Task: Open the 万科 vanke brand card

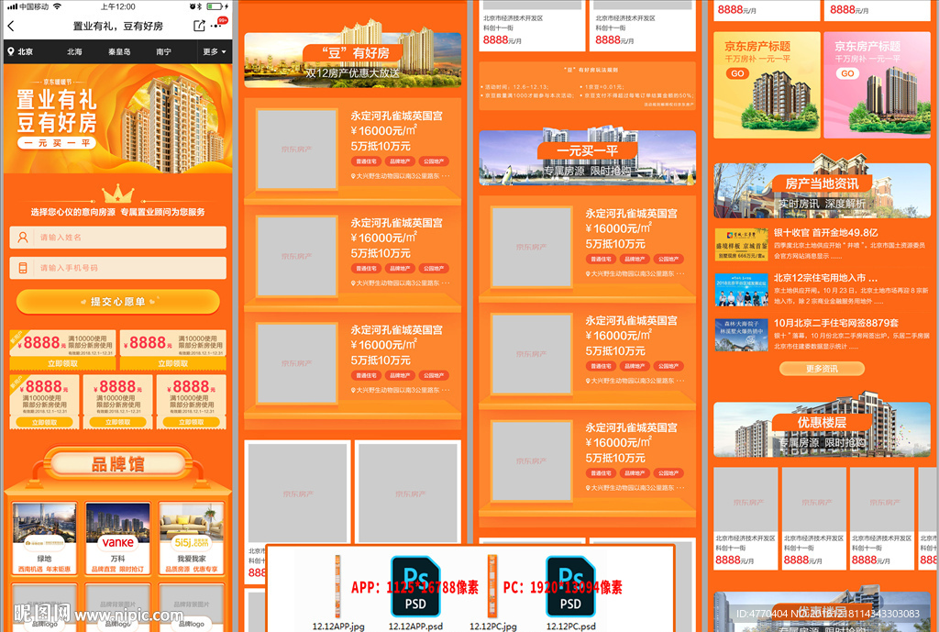Action: [118, 538]
